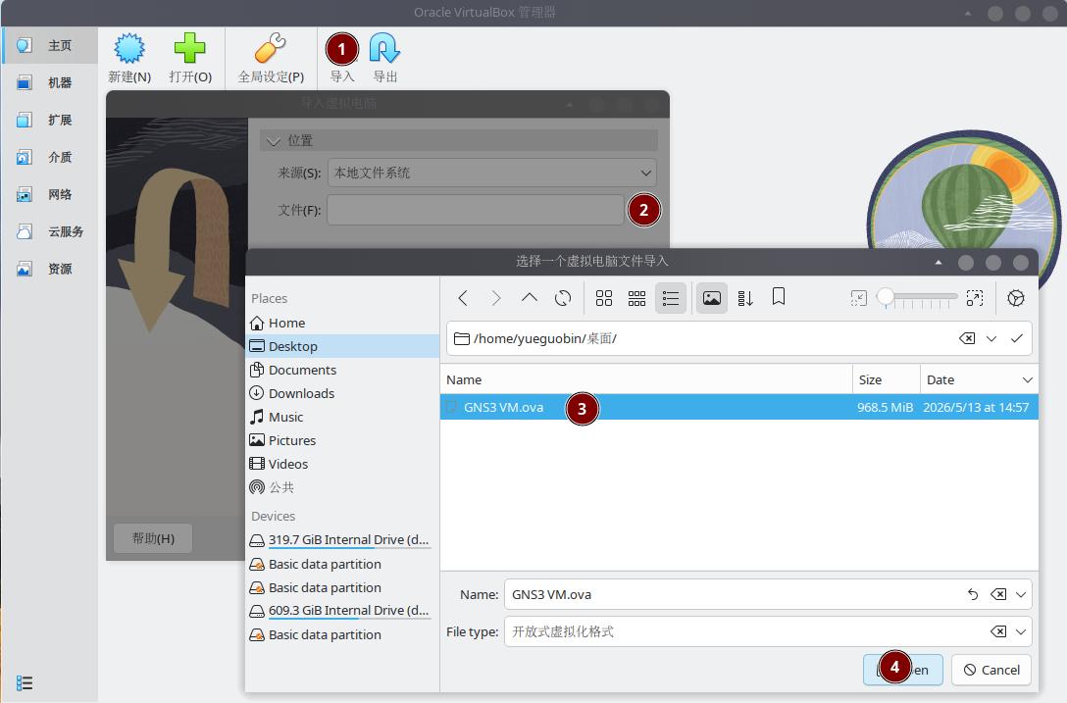Open Home in Places

(343, 323)
